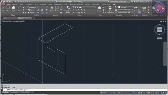Image resolution: width=168 pixels, height=95 pixels.
Task: Switch to the Dibujo4 drawing tab
Action: (x=21, y=18)
